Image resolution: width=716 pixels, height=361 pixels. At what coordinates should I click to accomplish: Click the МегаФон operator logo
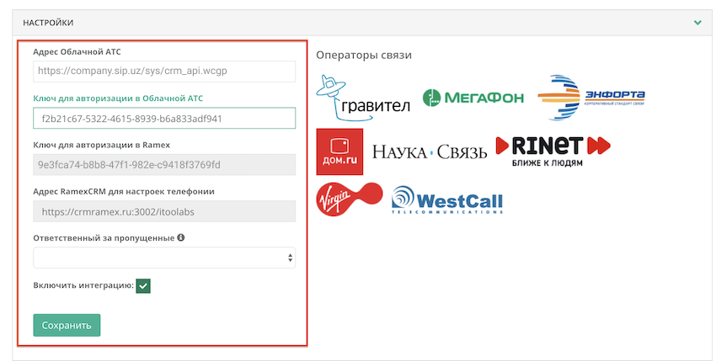[473, 98]
